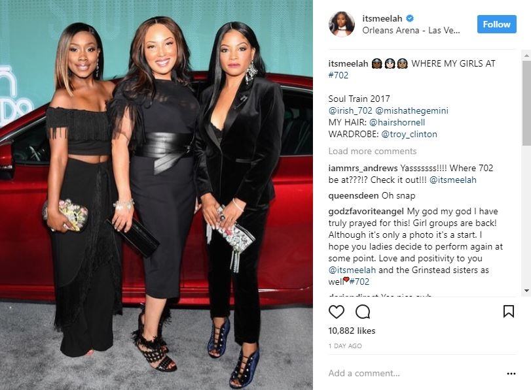
Task: Like the post with the heart icon
Action: [x=337, y=312]
